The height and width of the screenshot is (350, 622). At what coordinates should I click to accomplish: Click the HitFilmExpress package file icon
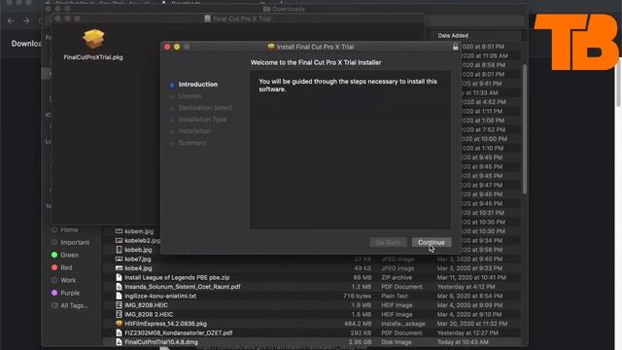click(119, 324)
